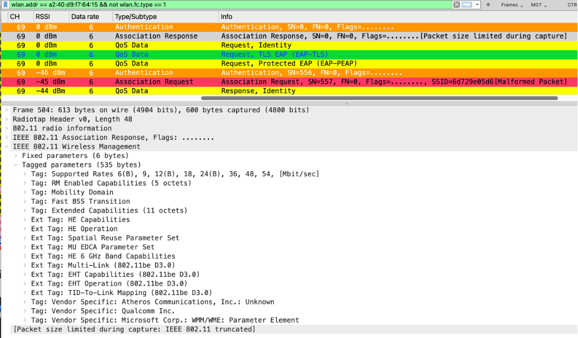Image resolution: width=578 pixels, height=338 pixels.
Task: Expand the Ext Tag: HE Capabilities entry
Action: pos(25,220)
